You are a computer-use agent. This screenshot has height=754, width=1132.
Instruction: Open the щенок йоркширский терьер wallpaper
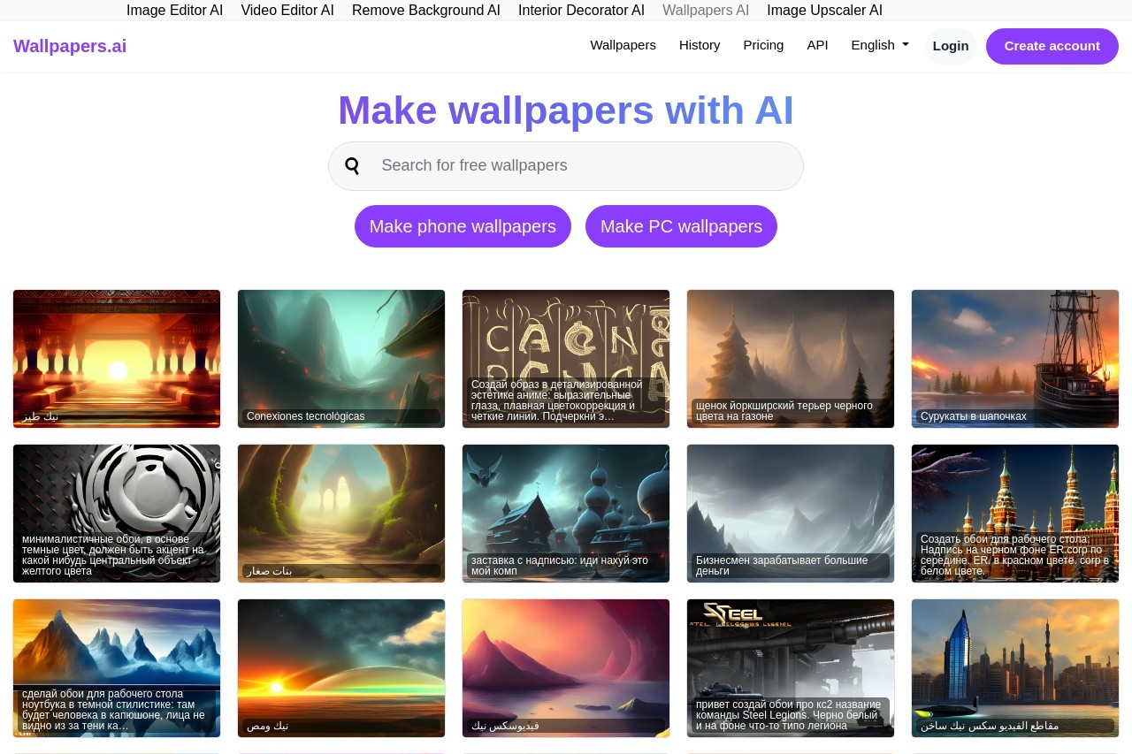tap(791, 359)
